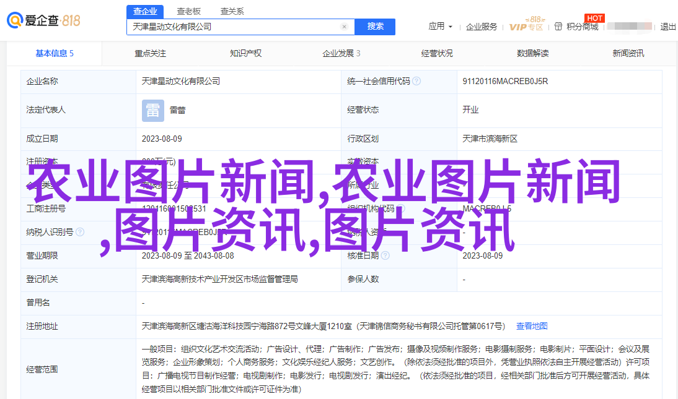
Task: Show help for 统一社会信用代码
Action: pos(416,81)
